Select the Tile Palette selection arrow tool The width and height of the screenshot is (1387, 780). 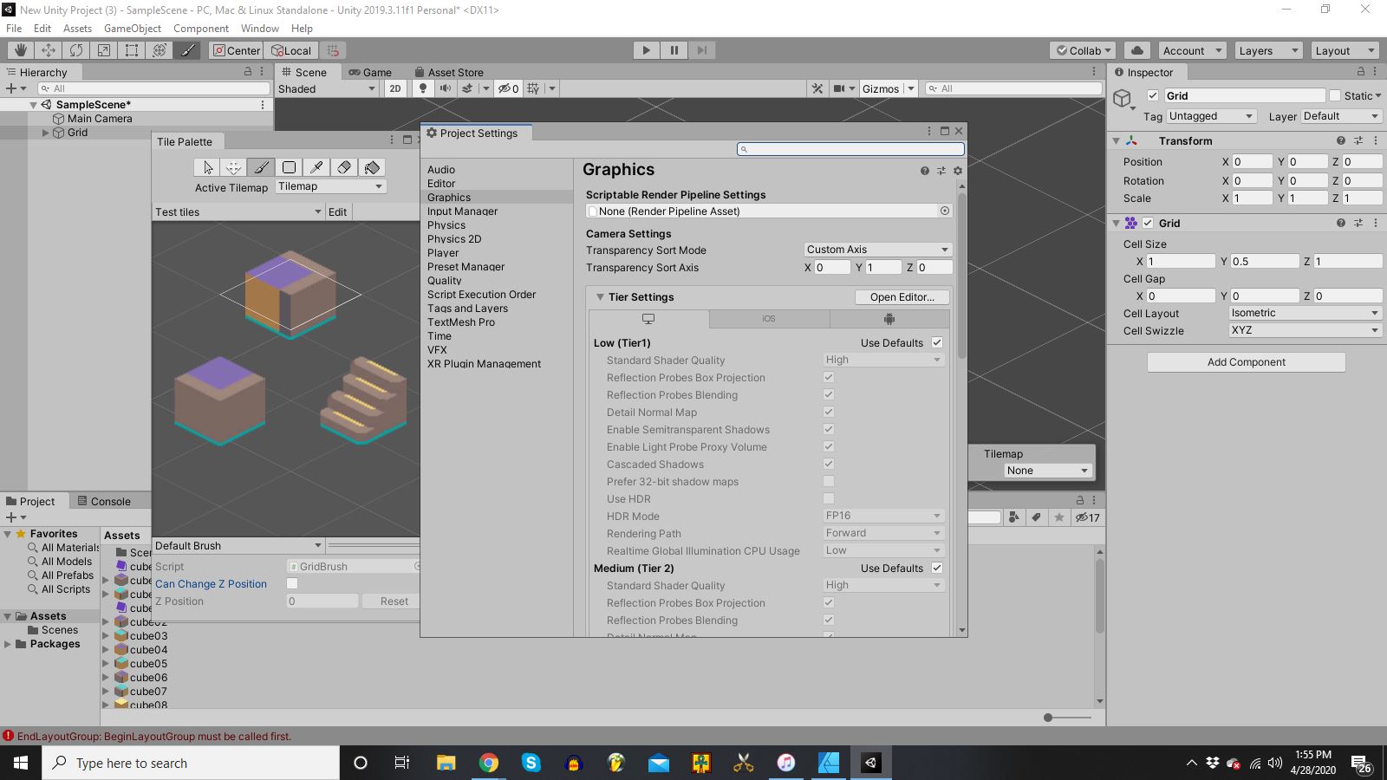[x=207, y=167]
